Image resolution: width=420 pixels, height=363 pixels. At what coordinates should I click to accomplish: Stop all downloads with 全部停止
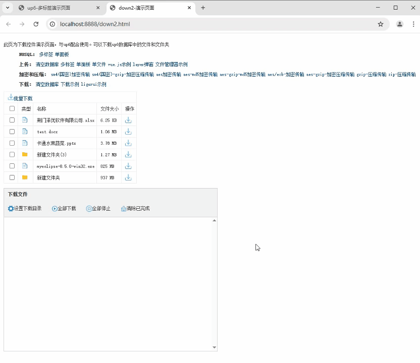coord(98,209)
